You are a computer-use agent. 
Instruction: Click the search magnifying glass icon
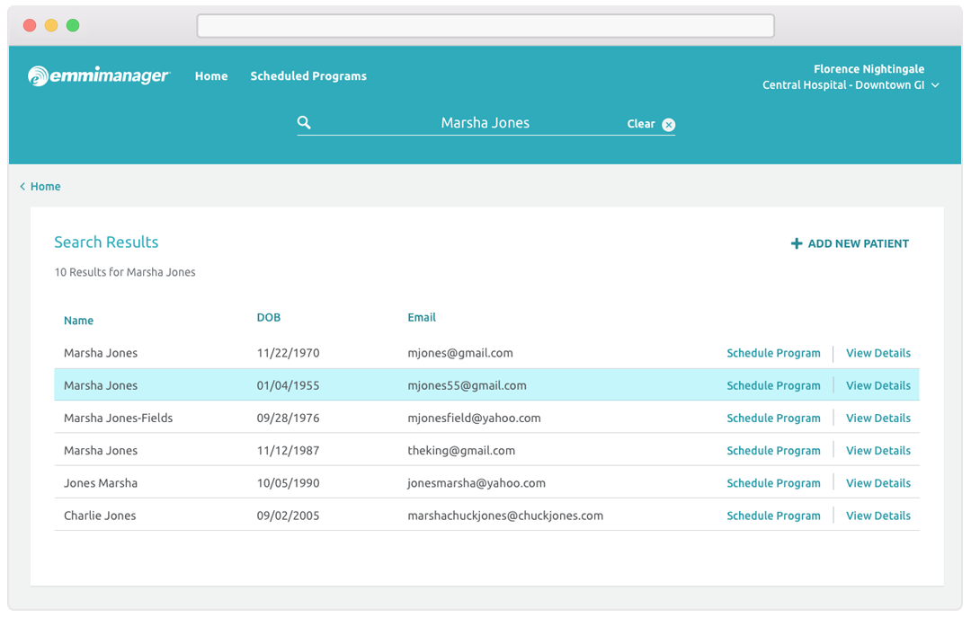tap(304, 123)
